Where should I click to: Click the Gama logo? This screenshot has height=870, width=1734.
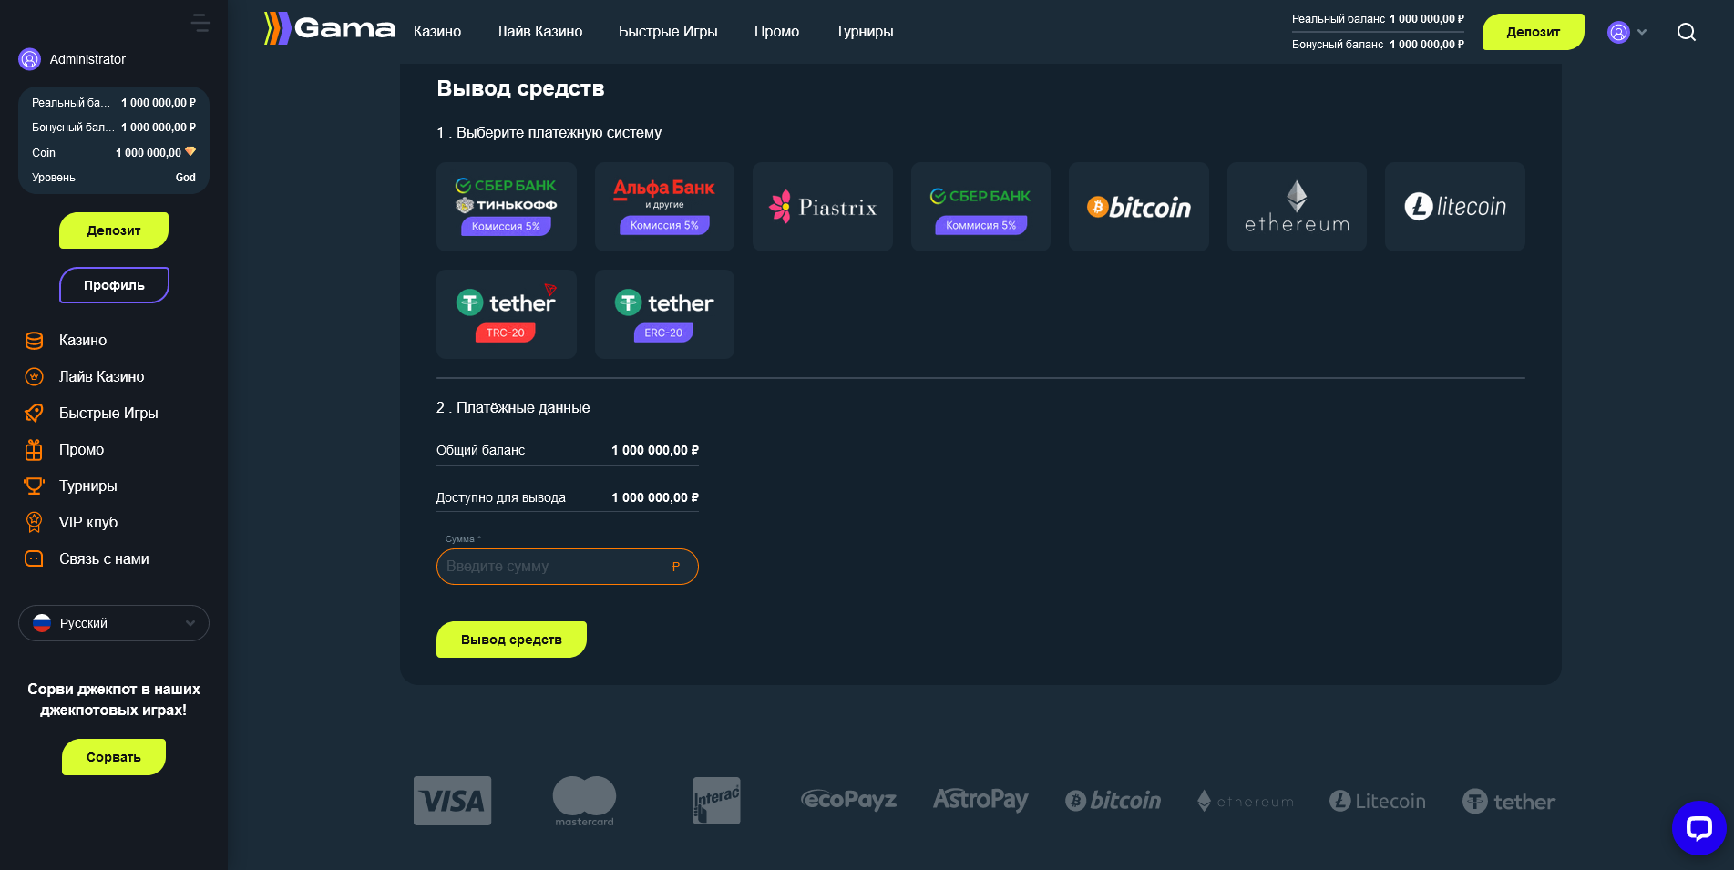click(330, 29)
